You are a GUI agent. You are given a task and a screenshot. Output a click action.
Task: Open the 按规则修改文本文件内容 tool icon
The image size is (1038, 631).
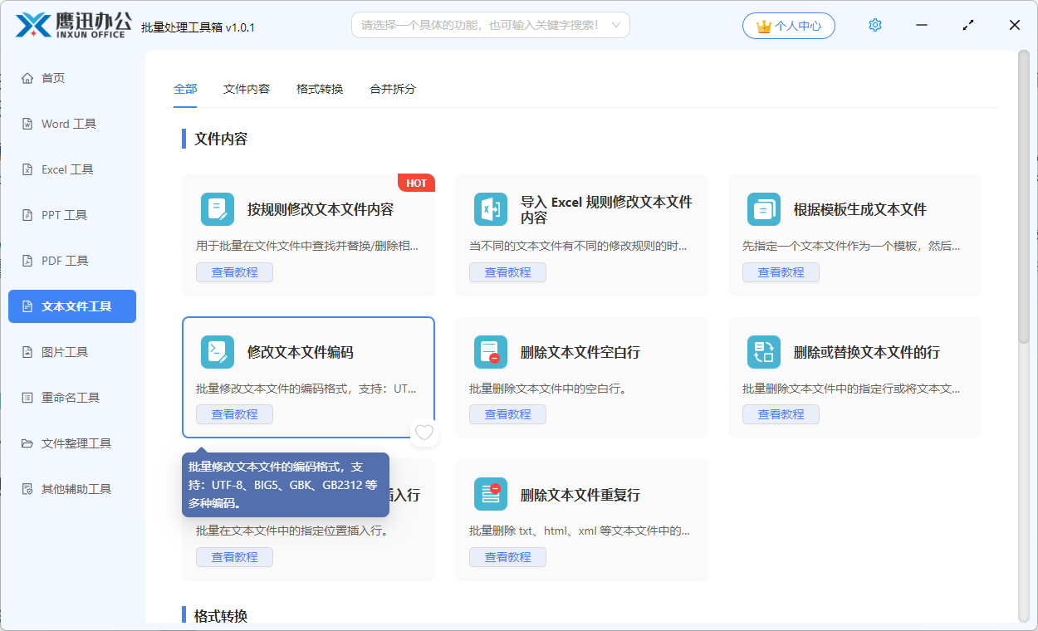click(x=217, y=209)
